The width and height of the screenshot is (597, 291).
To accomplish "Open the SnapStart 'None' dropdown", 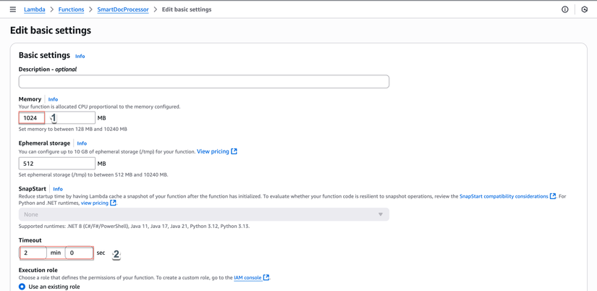I will (x=203, y=214).
